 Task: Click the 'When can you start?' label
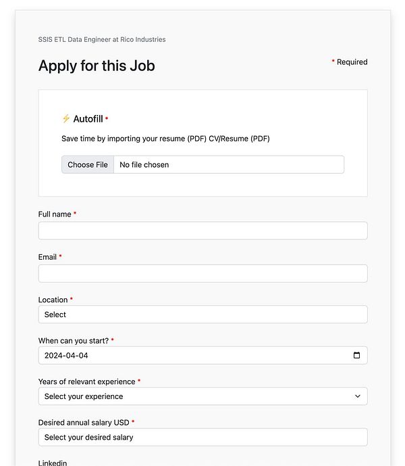coord(74,341)
